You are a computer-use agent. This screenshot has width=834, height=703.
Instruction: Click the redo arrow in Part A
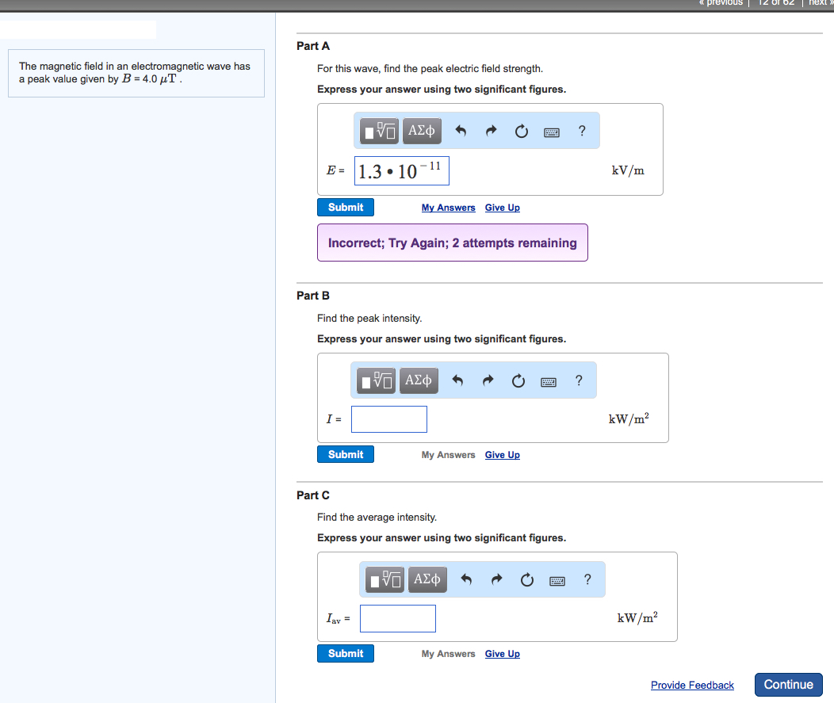click(491, 131)
